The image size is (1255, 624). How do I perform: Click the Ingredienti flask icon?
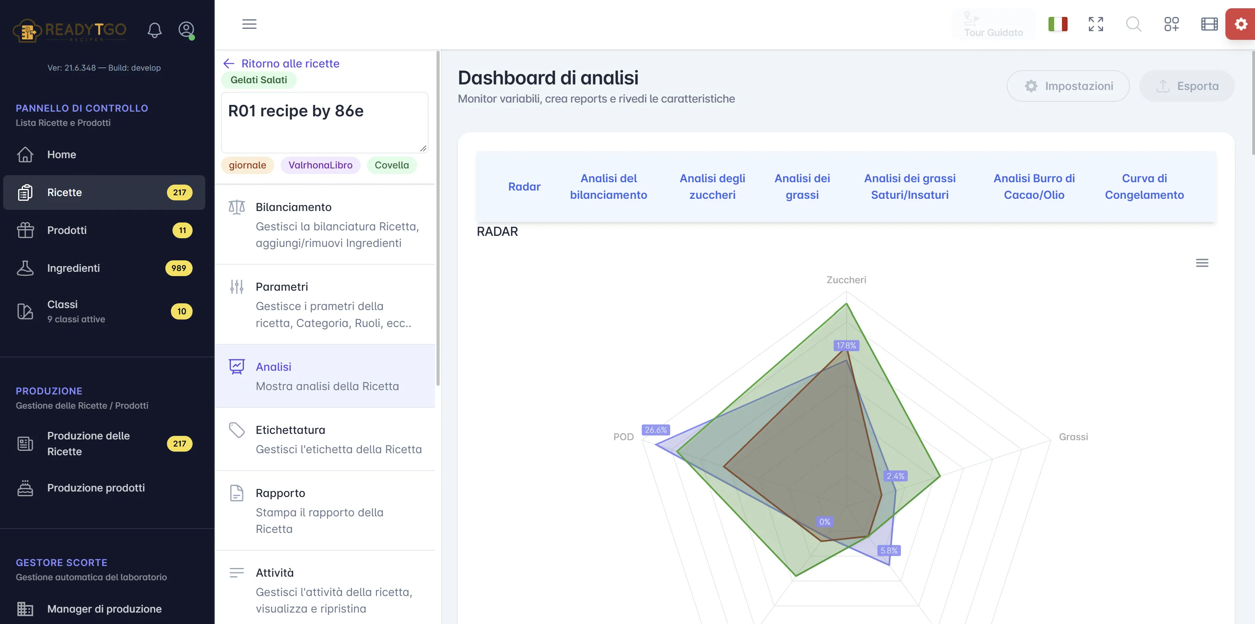click(x=25, y=268)
